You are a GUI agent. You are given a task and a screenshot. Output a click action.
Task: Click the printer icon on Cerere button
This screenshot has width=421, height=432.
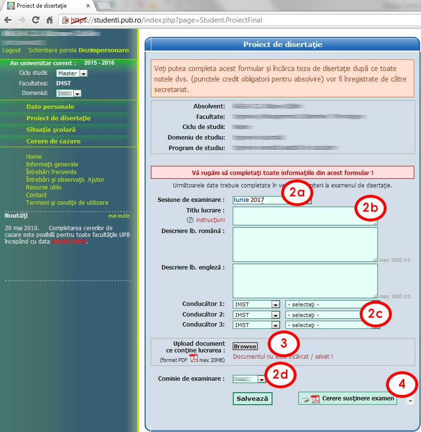(305, 399)
